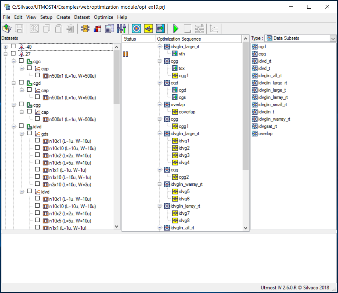This screenshot has height=293, width=338.
Task: Click the bar chart toolbar icon
Action: pos(97,28)
